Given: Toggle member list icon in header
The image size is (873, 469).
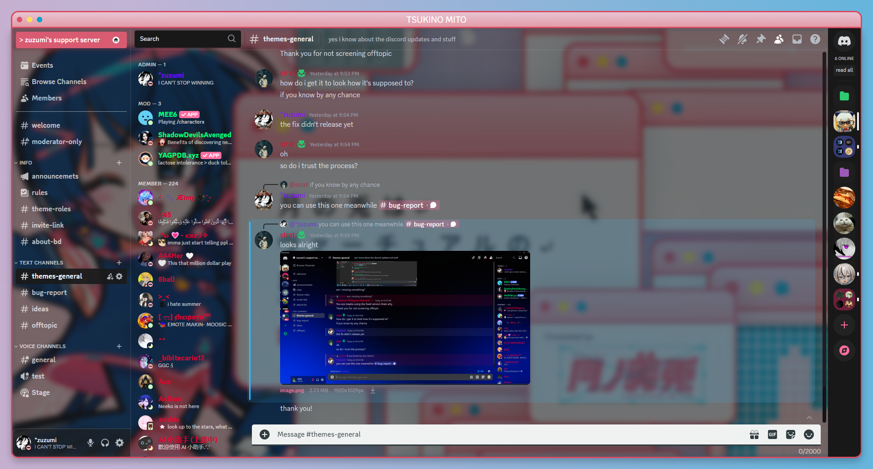Looking at the screenshot, I should click(x=779, y=39).
